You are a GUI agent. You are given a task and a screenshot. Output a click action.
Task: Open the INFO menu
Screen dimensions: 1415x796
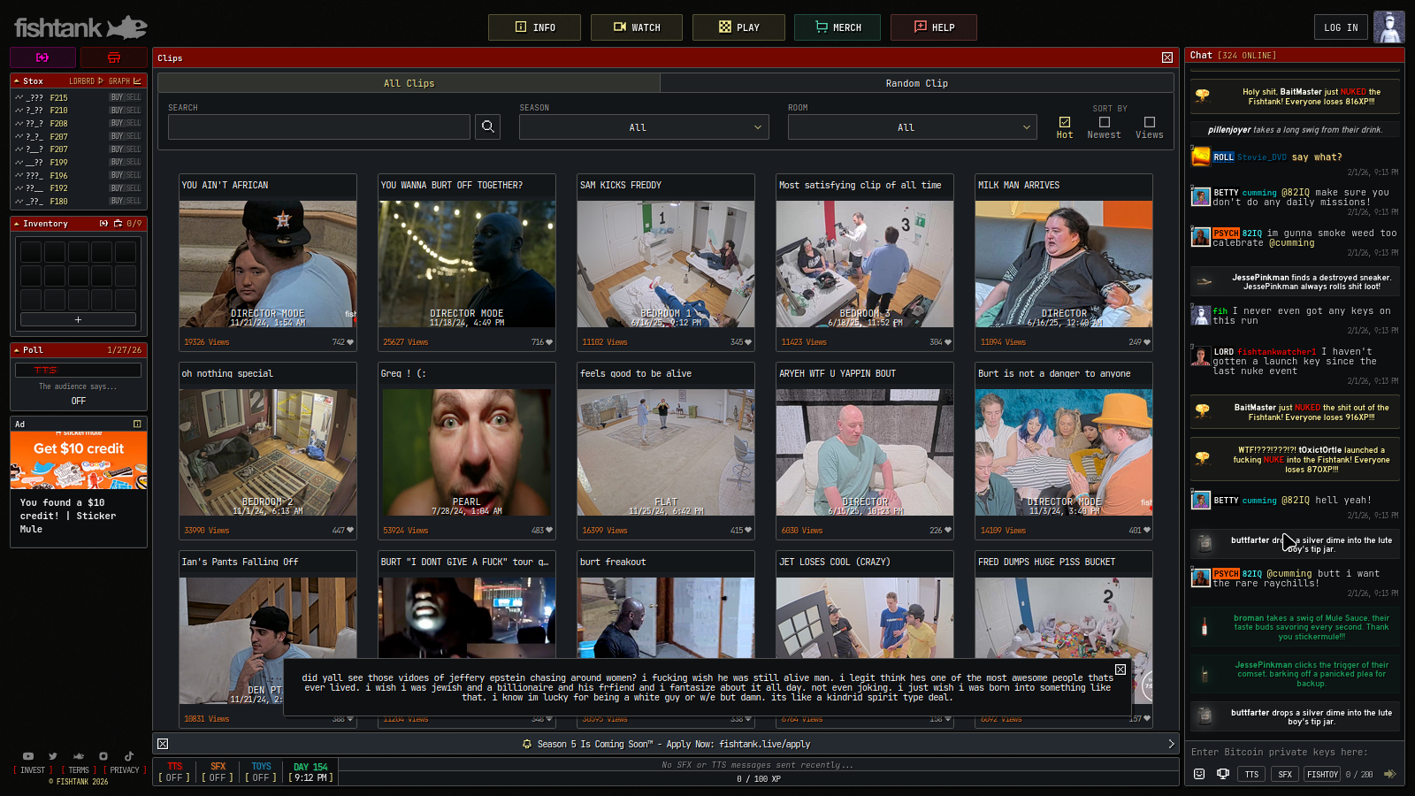[x=534, y=27]
